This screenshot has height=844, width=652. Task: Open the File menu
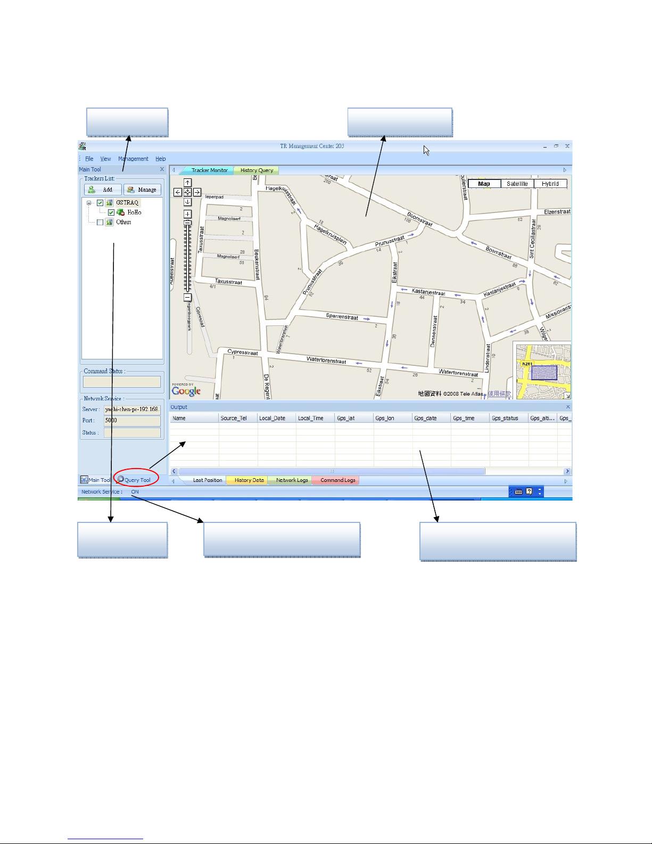tap(89, 159)
